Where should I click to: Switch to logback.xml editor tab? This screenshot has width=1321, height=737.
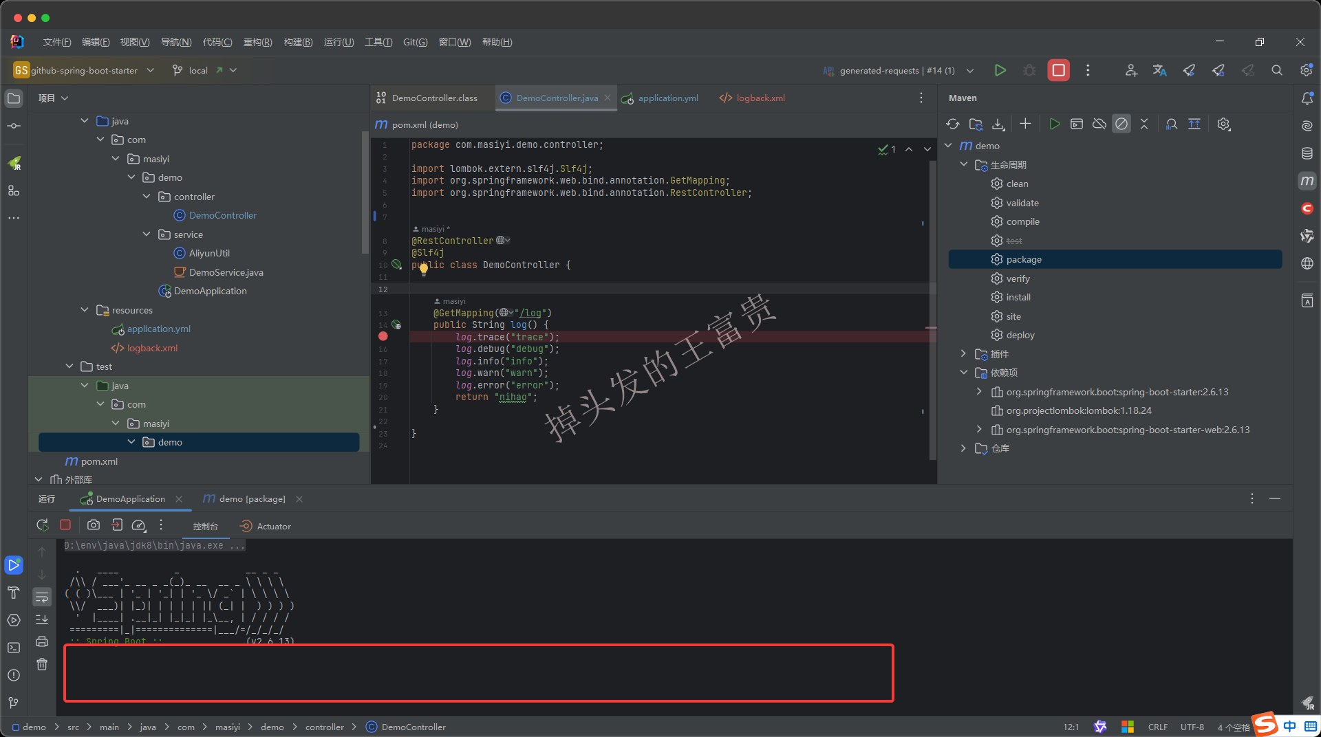click(x=753, y=98)
